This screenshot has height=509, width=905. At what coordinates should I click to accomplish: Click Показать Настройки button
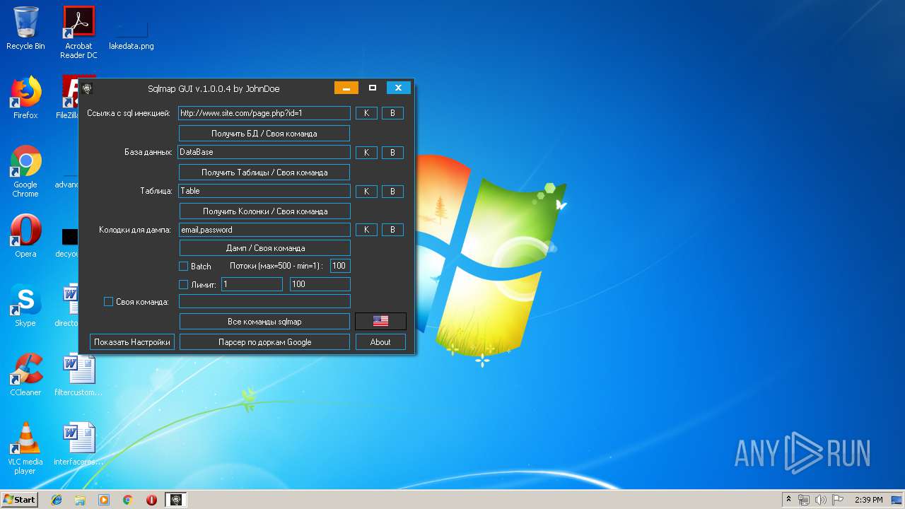coord(132,342)
